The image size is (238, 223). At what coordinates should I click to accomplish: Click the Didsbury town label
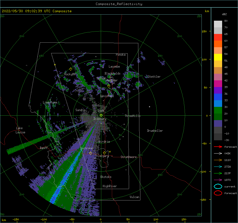100,119
